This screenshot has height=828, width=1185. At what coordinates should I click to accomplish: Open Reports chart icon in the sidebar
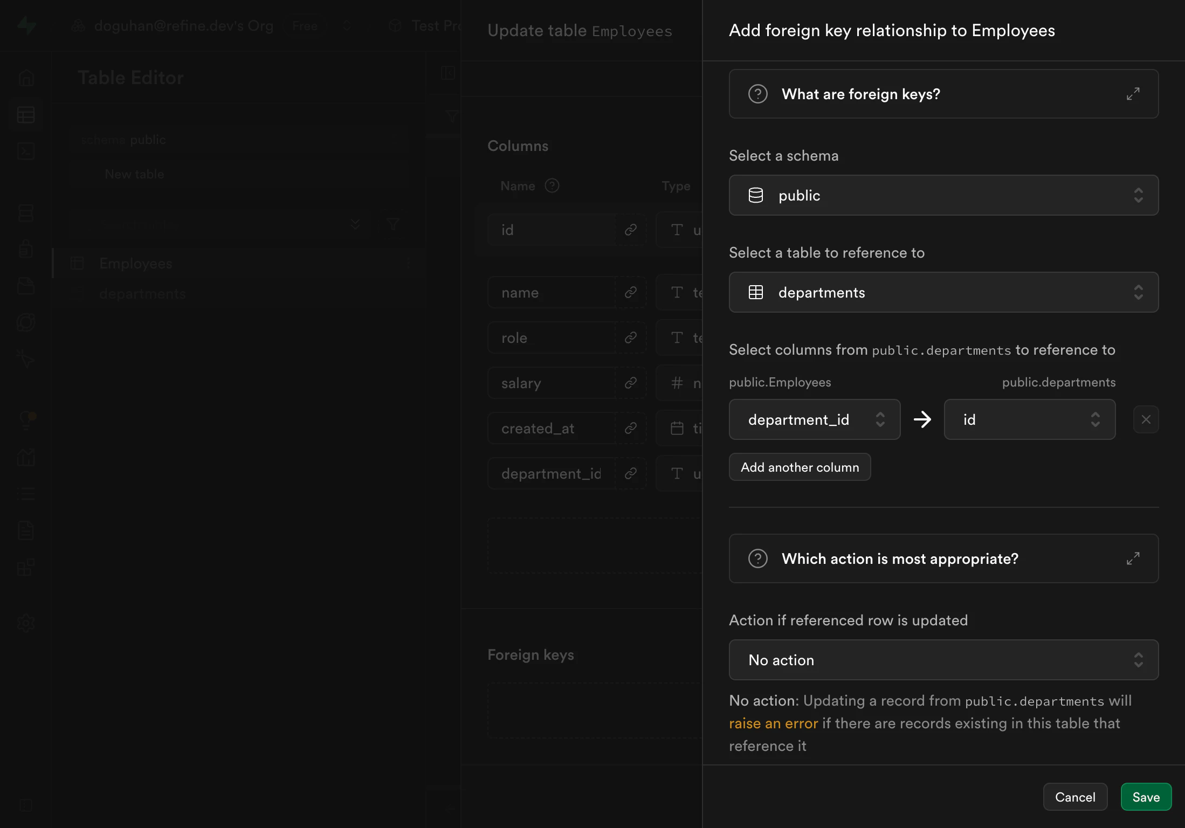point(26,458)
